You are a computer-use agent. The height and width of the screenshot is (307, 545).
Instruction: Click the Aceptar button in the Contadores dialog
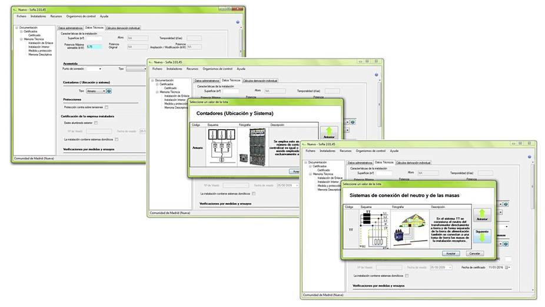click(295, 171)
